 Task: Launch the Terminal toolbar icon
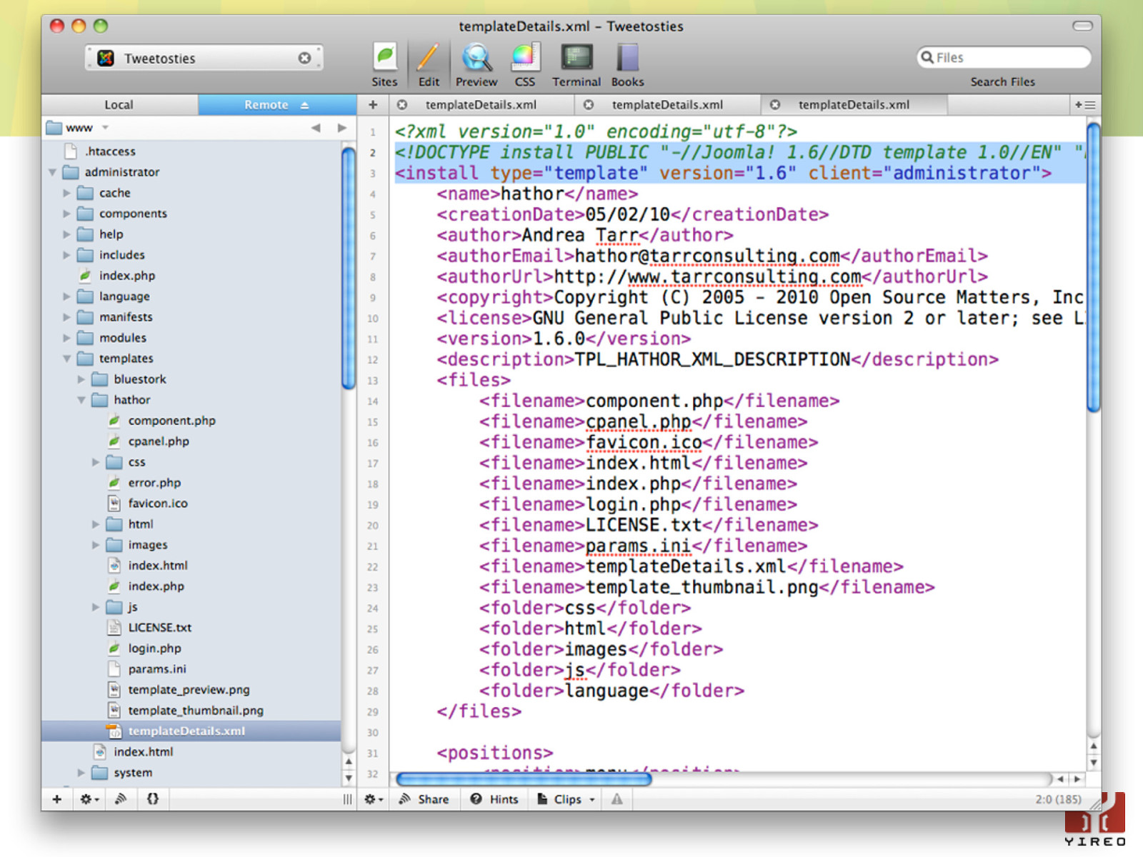(x=577, y=65)
